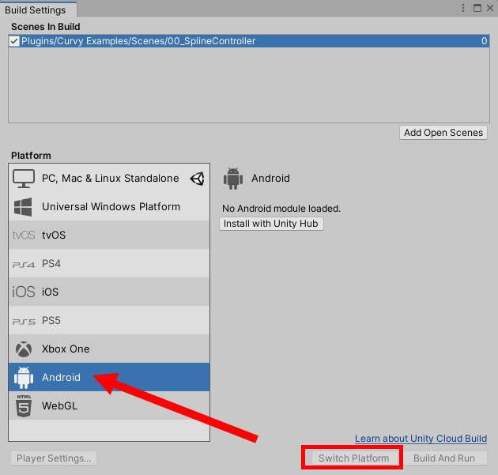Open the Learn about Unity Cloud Build link

pyautogui.click(x=421, y=439)
